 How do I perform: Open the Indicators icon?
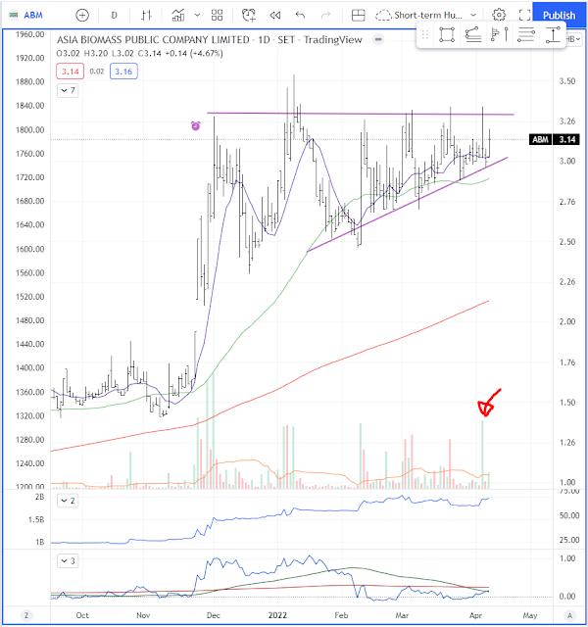178,16
